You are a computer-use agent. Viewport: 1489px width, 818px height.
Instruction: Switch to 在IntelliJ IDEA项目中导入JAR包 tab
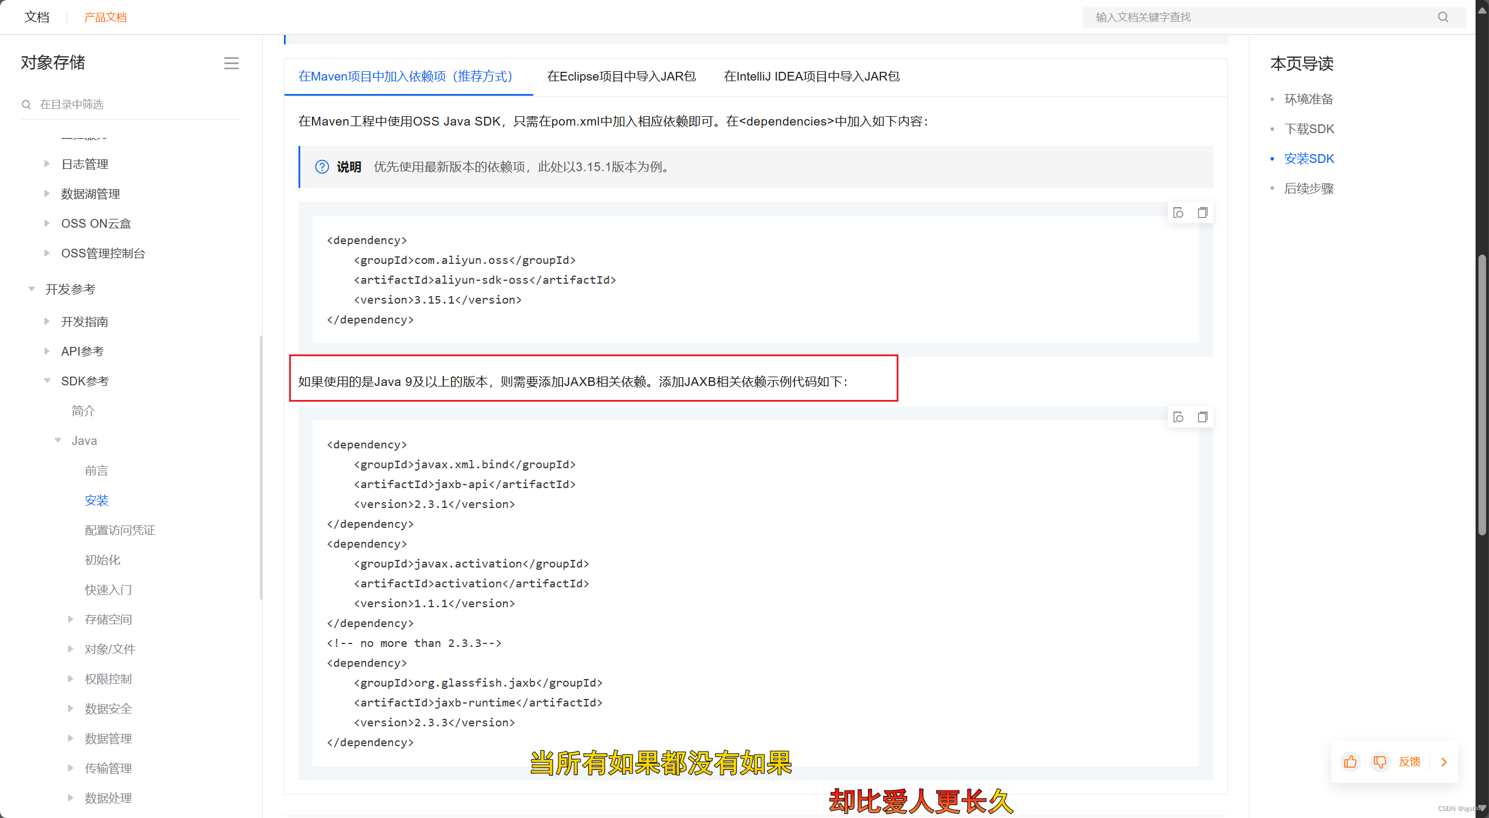click(811, 76)
